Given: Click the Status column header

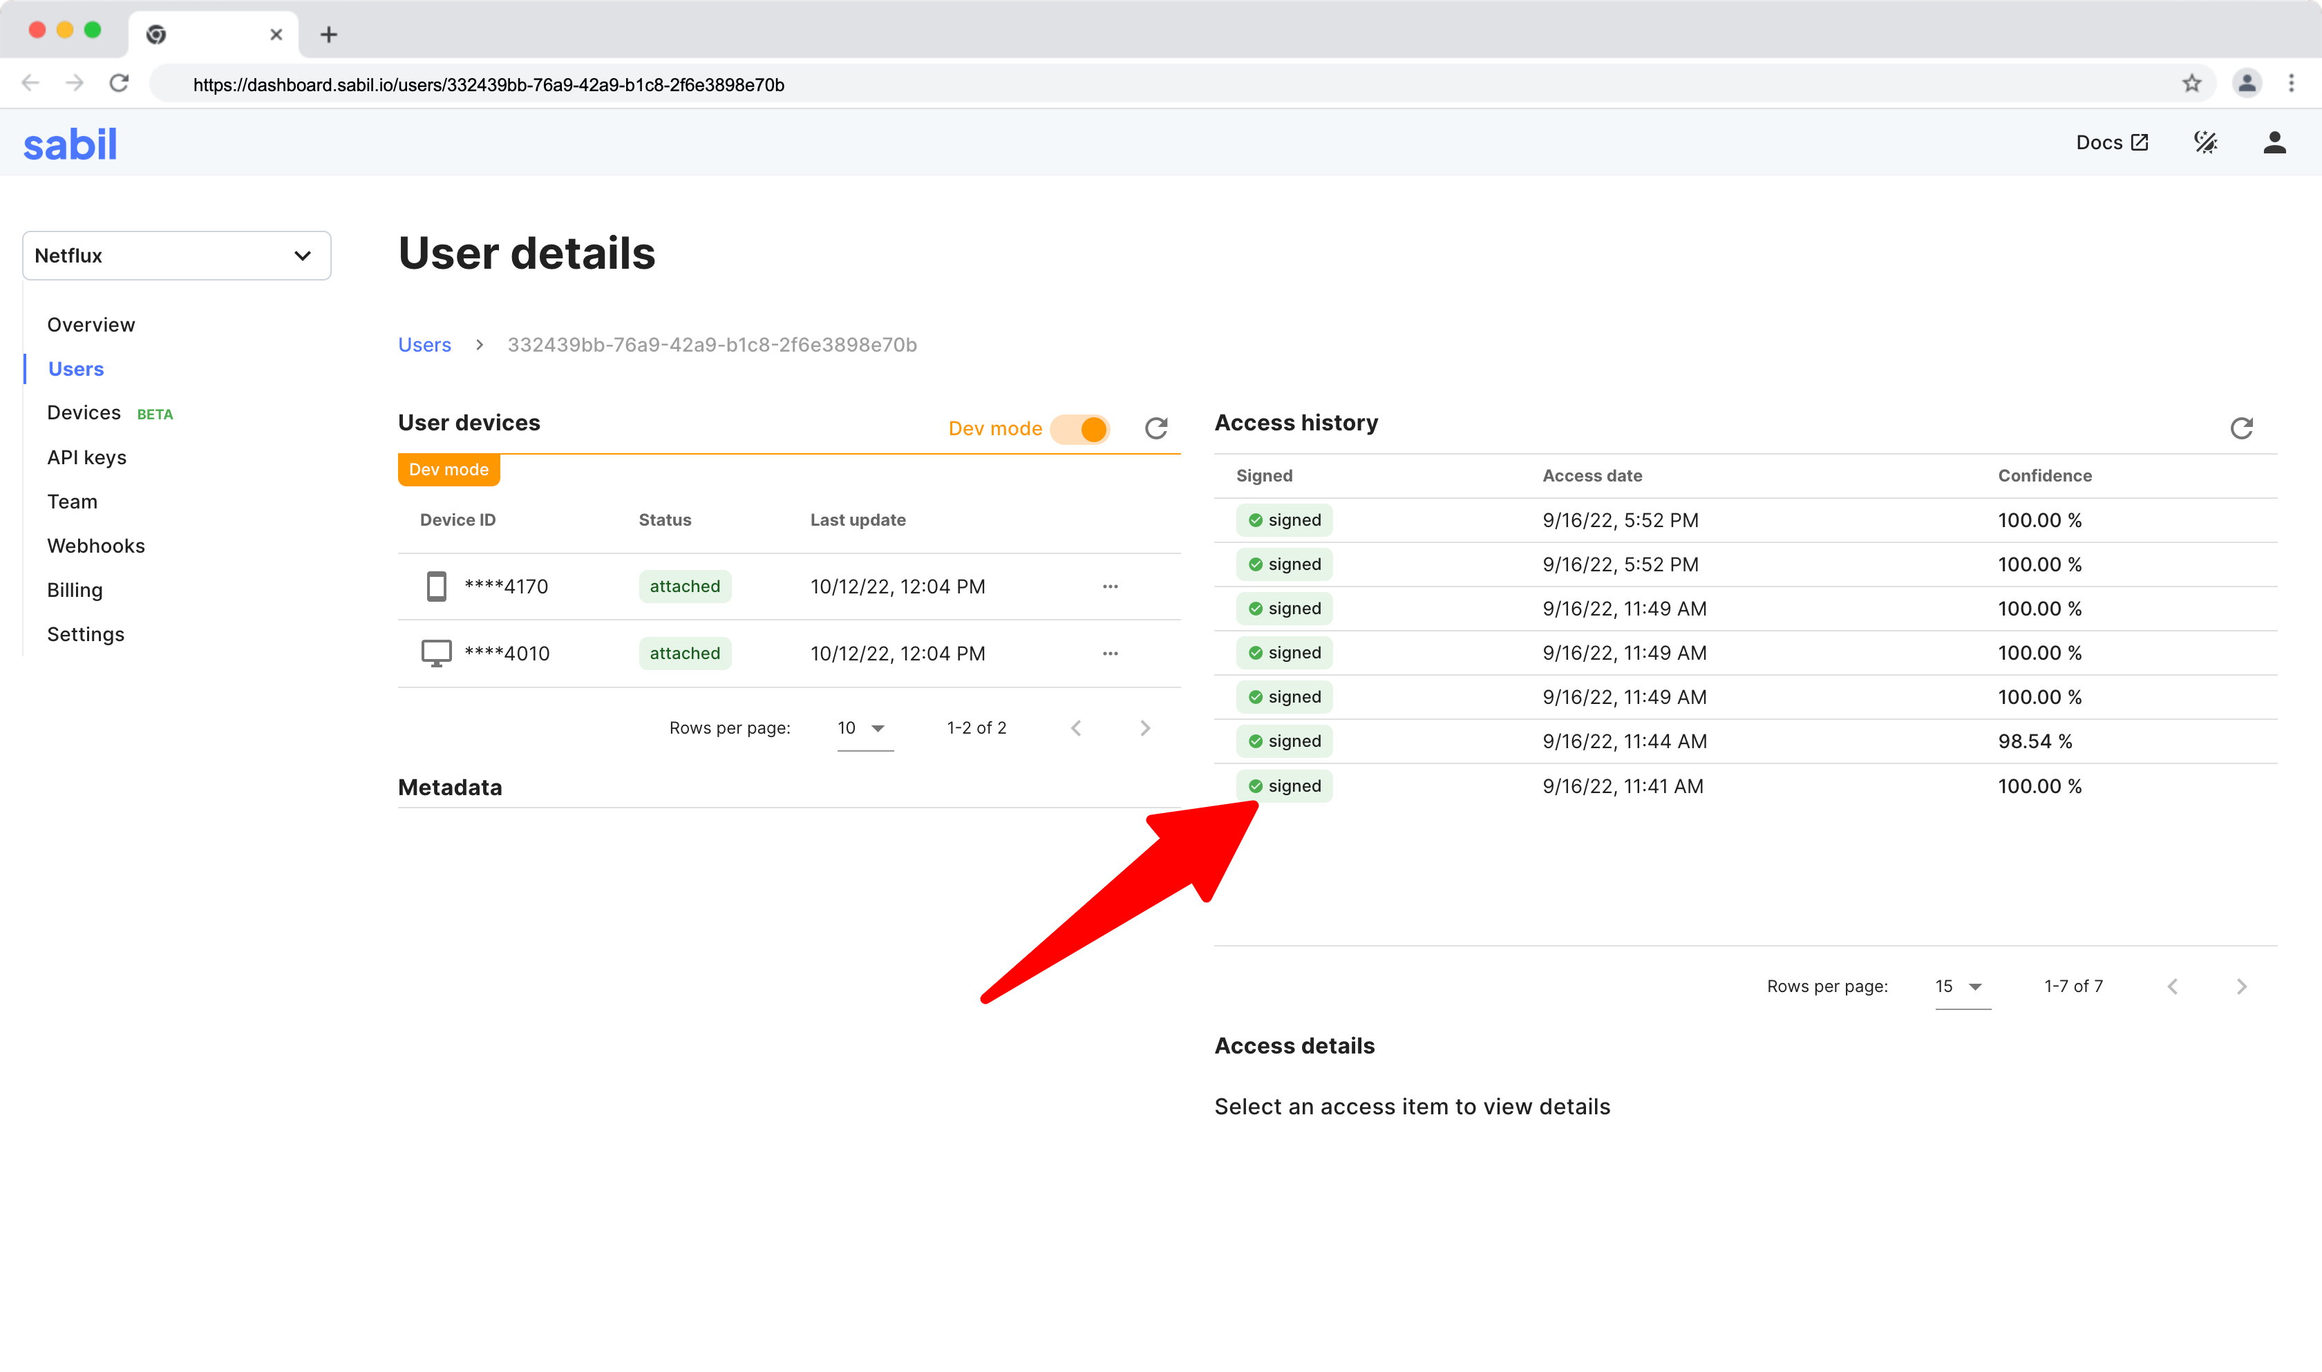Looking at the screenshot, I should pyautogui.click(x=665, y=520).
